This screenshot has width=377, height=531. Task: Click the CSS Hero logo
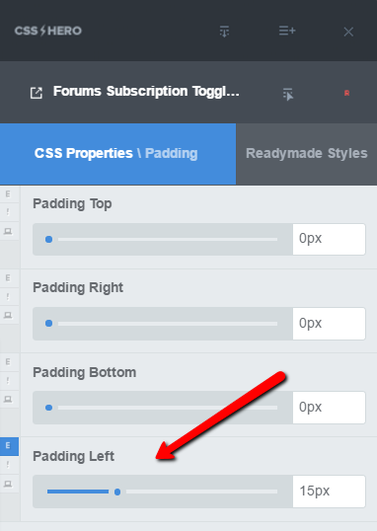(47, 31)
